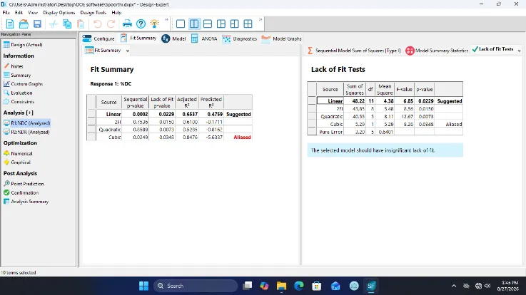526x295 pixels.
Task: Expand the Fit Summary dropdown arrow
Action: [128, 51]
